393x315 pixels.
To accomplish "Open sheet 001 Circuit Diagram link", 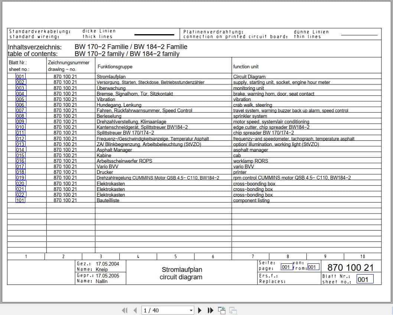I will [20, 77].
